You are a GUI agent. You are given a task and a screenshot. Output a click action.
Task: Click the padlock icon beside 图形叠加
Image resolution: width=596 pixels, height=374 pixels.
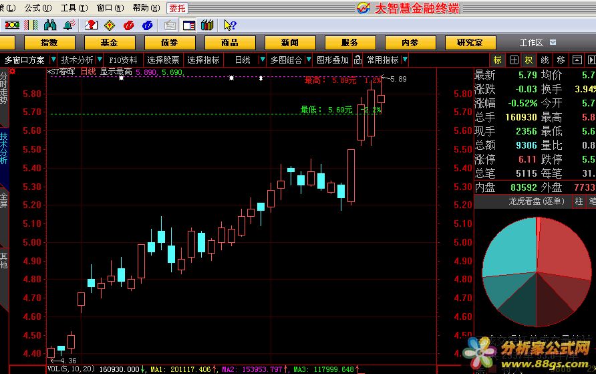[357, 60]
